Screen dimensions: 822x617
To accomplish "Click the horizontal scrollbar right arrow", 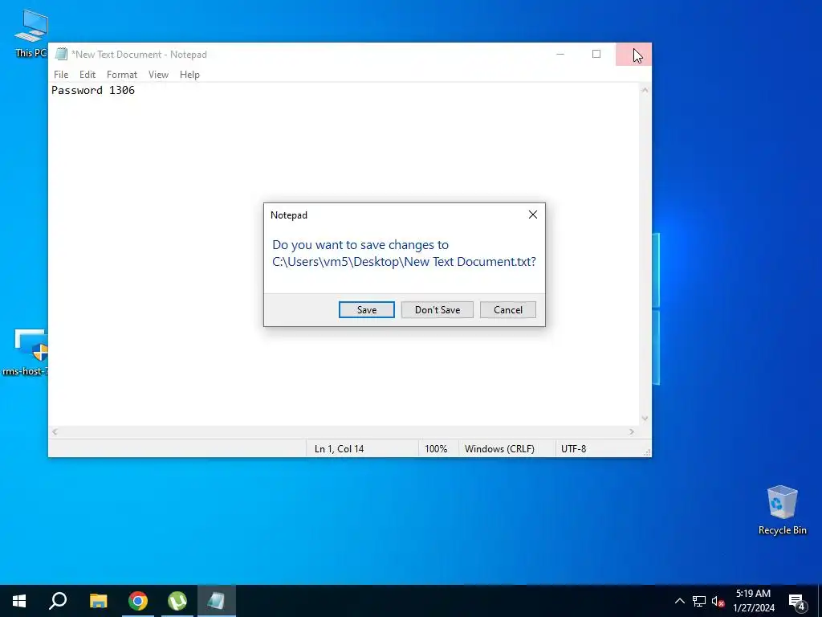I will tap(632, 431).
